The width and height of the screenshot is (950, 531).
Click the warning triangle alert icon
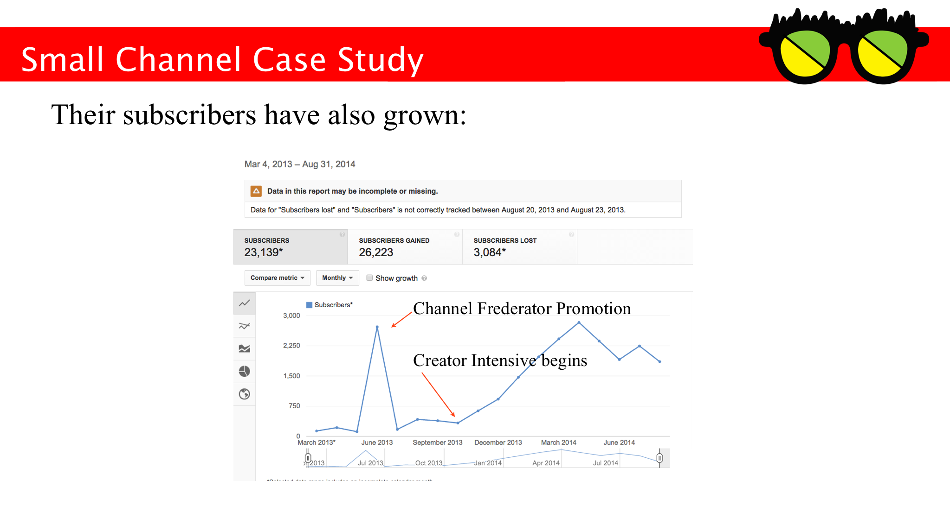coord(254,191)
